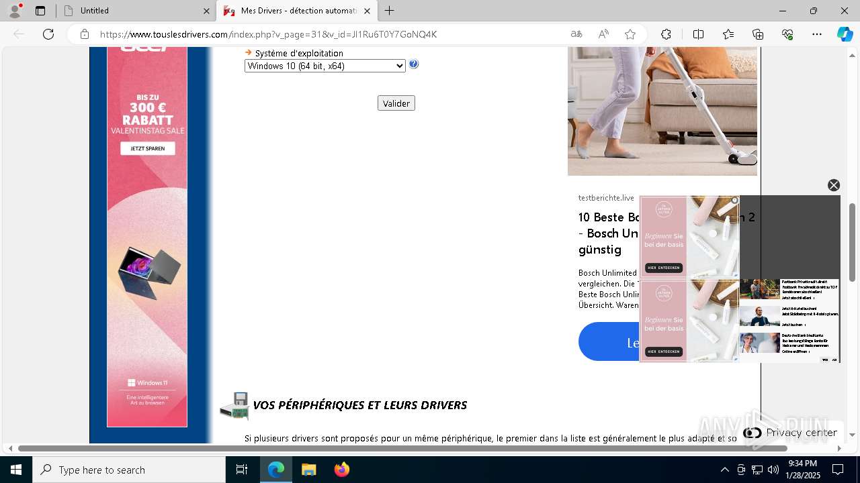Screen dimensions: 860x483
Task: Click the bottom HIER ENTDECKEN ad button
Action: pos(664,352)
